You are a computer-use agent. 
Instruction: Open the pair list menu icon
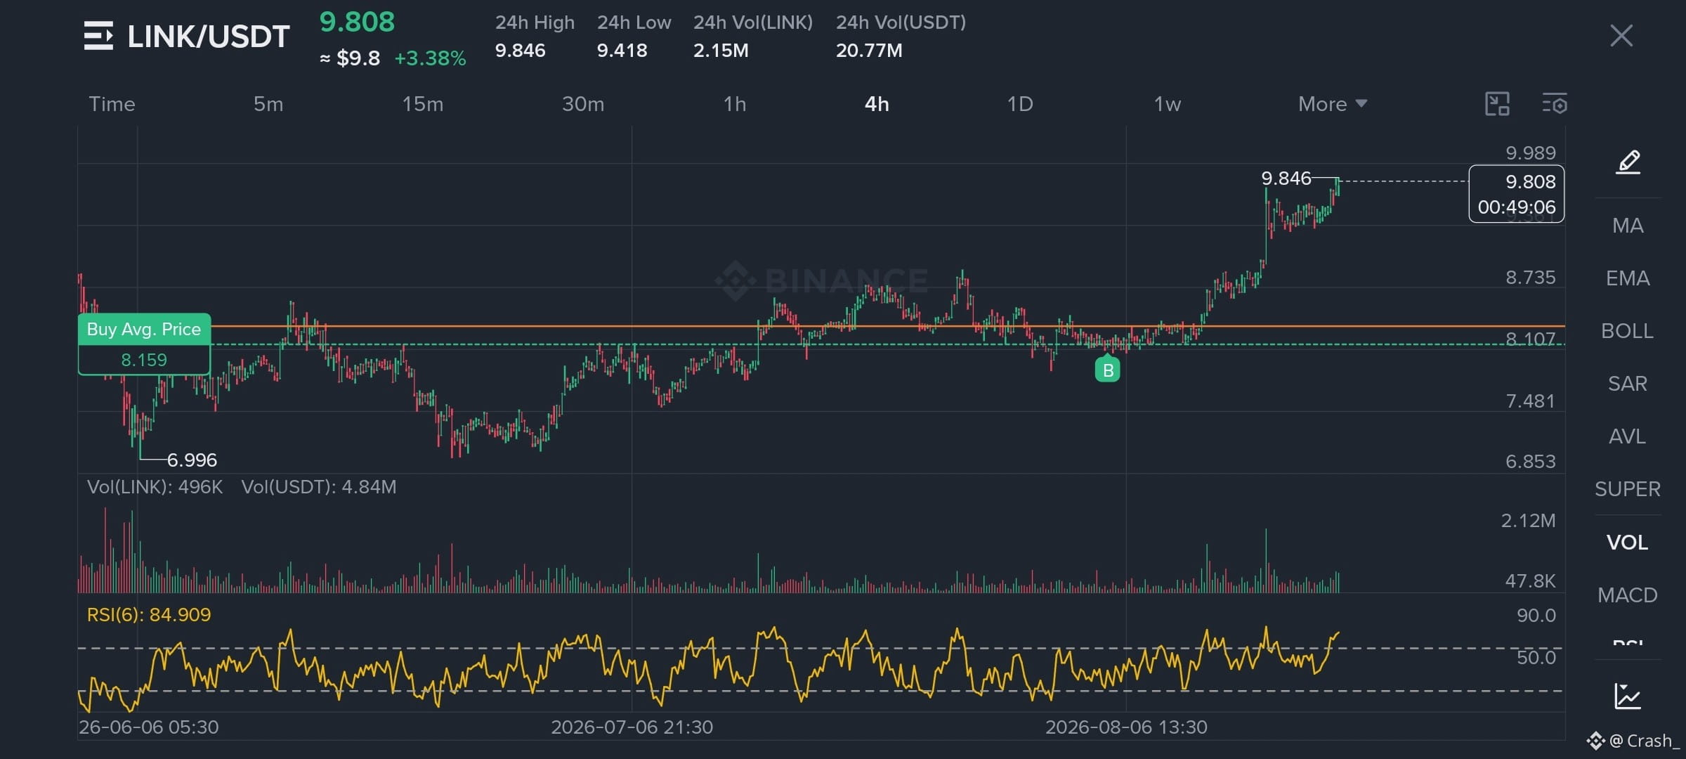(x=98, y=36)
